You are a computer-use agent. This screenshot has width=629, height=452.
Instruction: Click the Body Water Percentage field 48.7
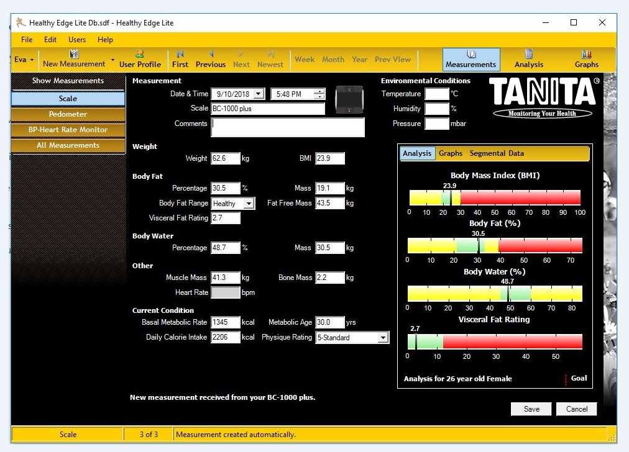[226, 248]
